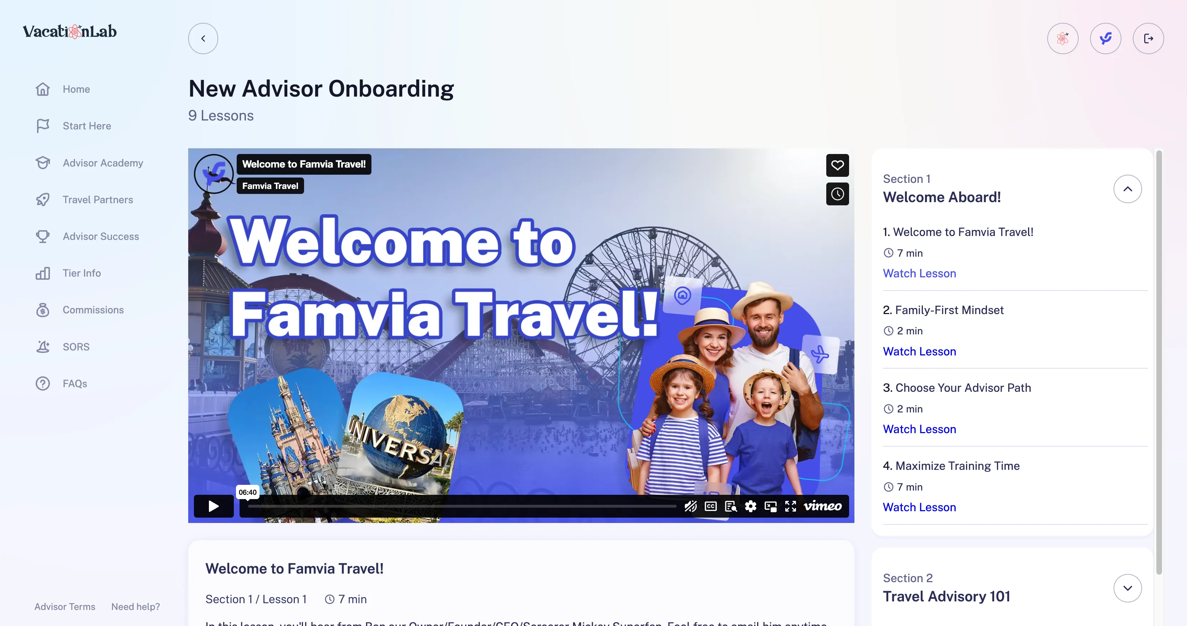Open the Advisor Terms link
The width and height of the screenshot is (1187, 626).
coord(65,607)
